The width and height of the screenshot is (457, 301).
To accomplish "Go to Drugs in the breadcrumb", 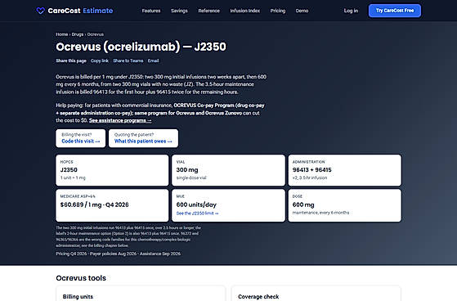I will 78,34.
